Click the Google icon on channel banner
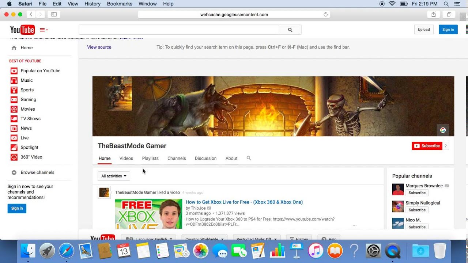Viewport: 468px width, 263px height. coord(443,130)
